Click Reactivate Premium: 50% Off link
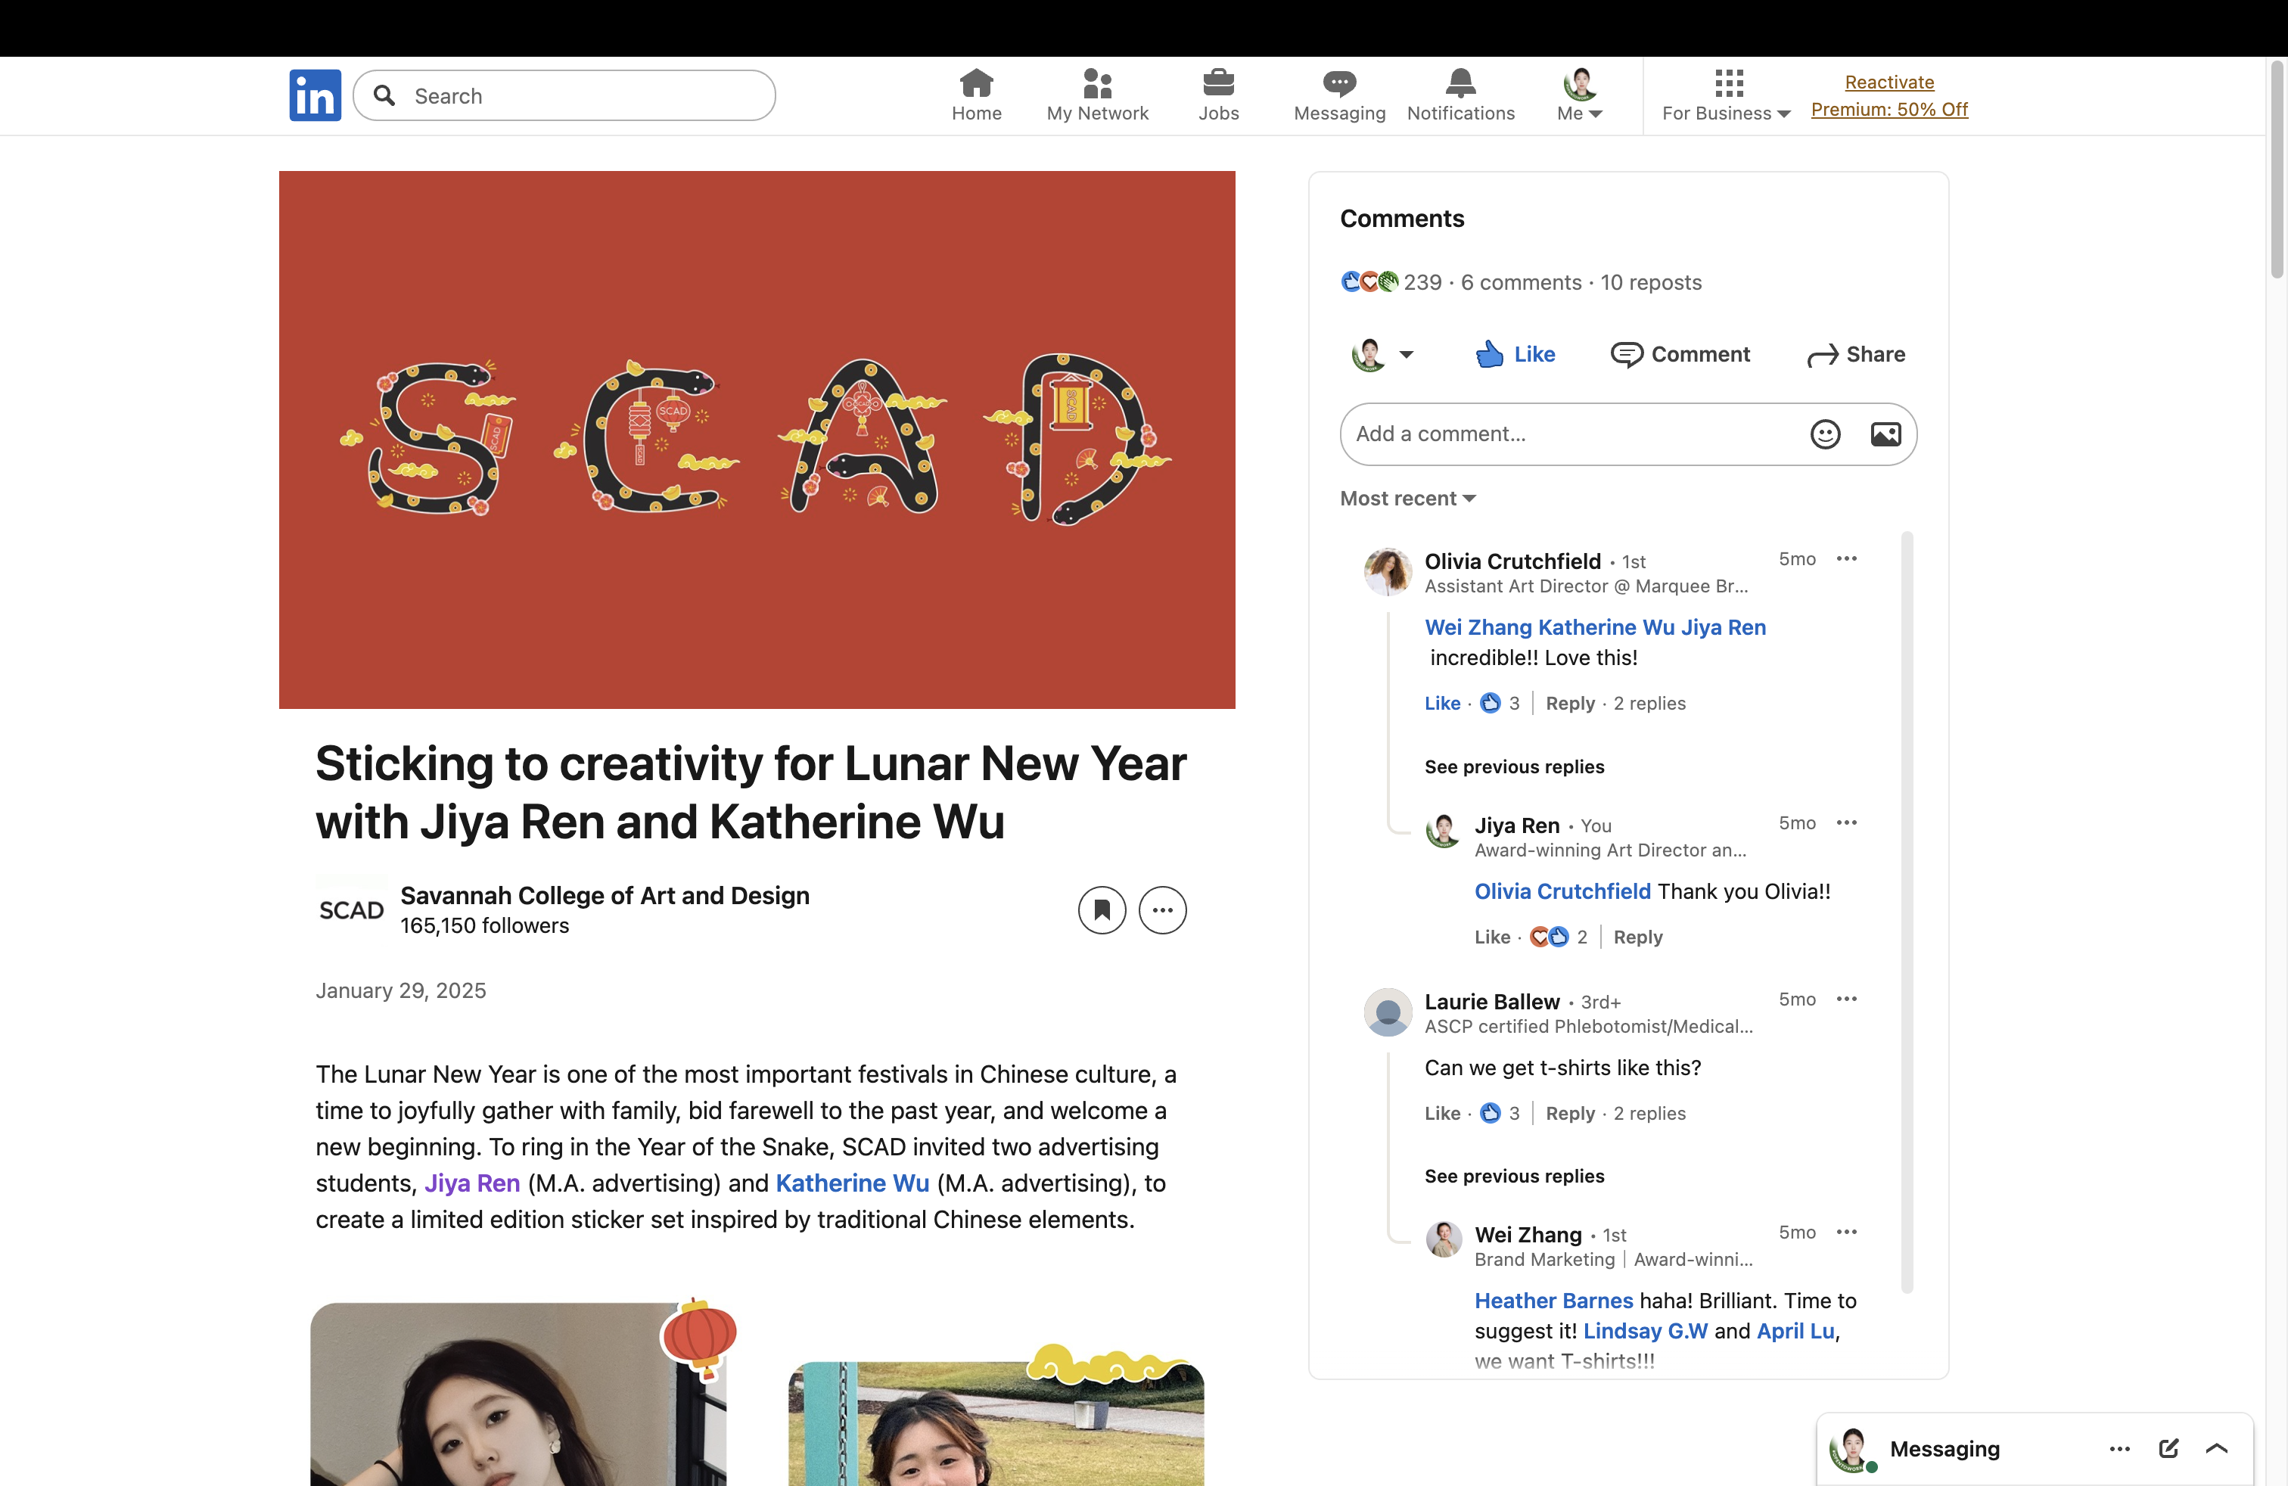 point(1889,95)
